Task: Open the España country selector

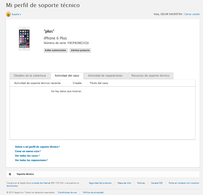Action: [x=16, y=14]
